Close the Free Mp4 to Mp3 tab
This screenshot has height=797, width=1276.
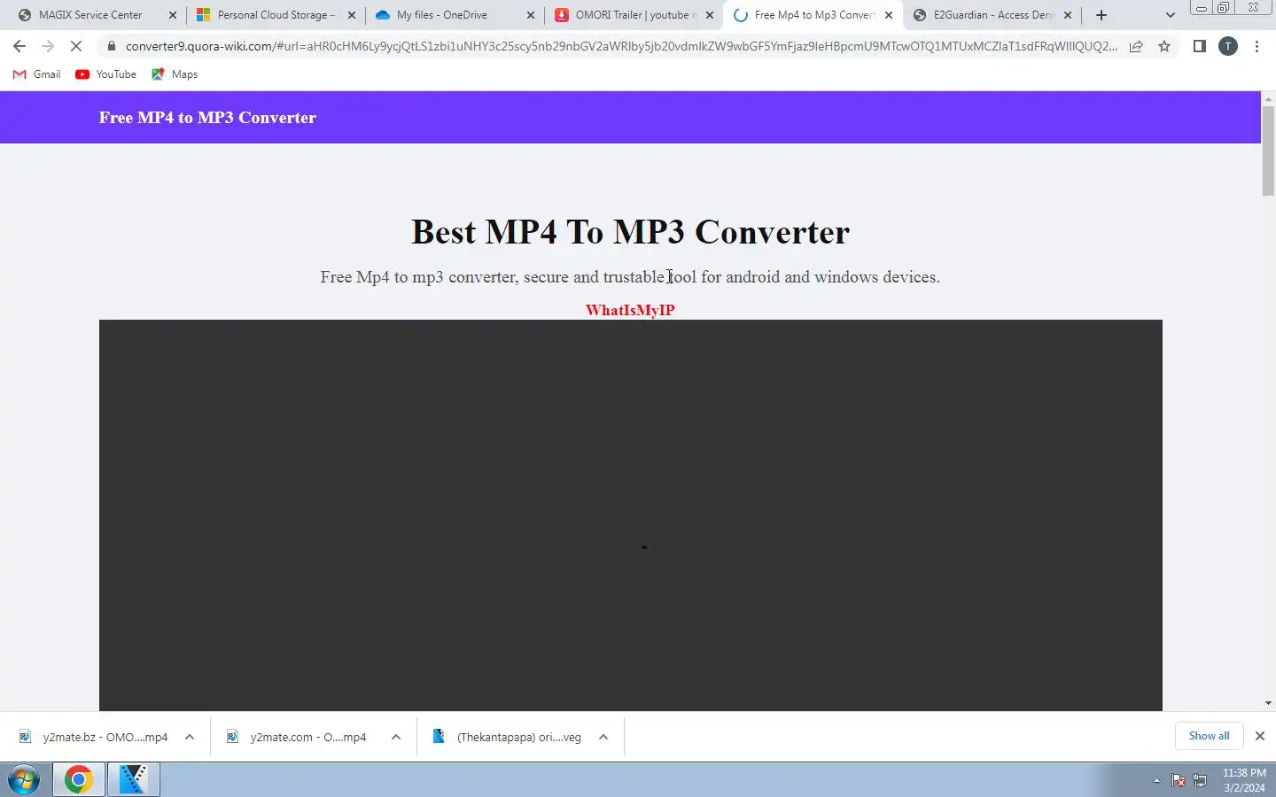[x=889, y=15]
